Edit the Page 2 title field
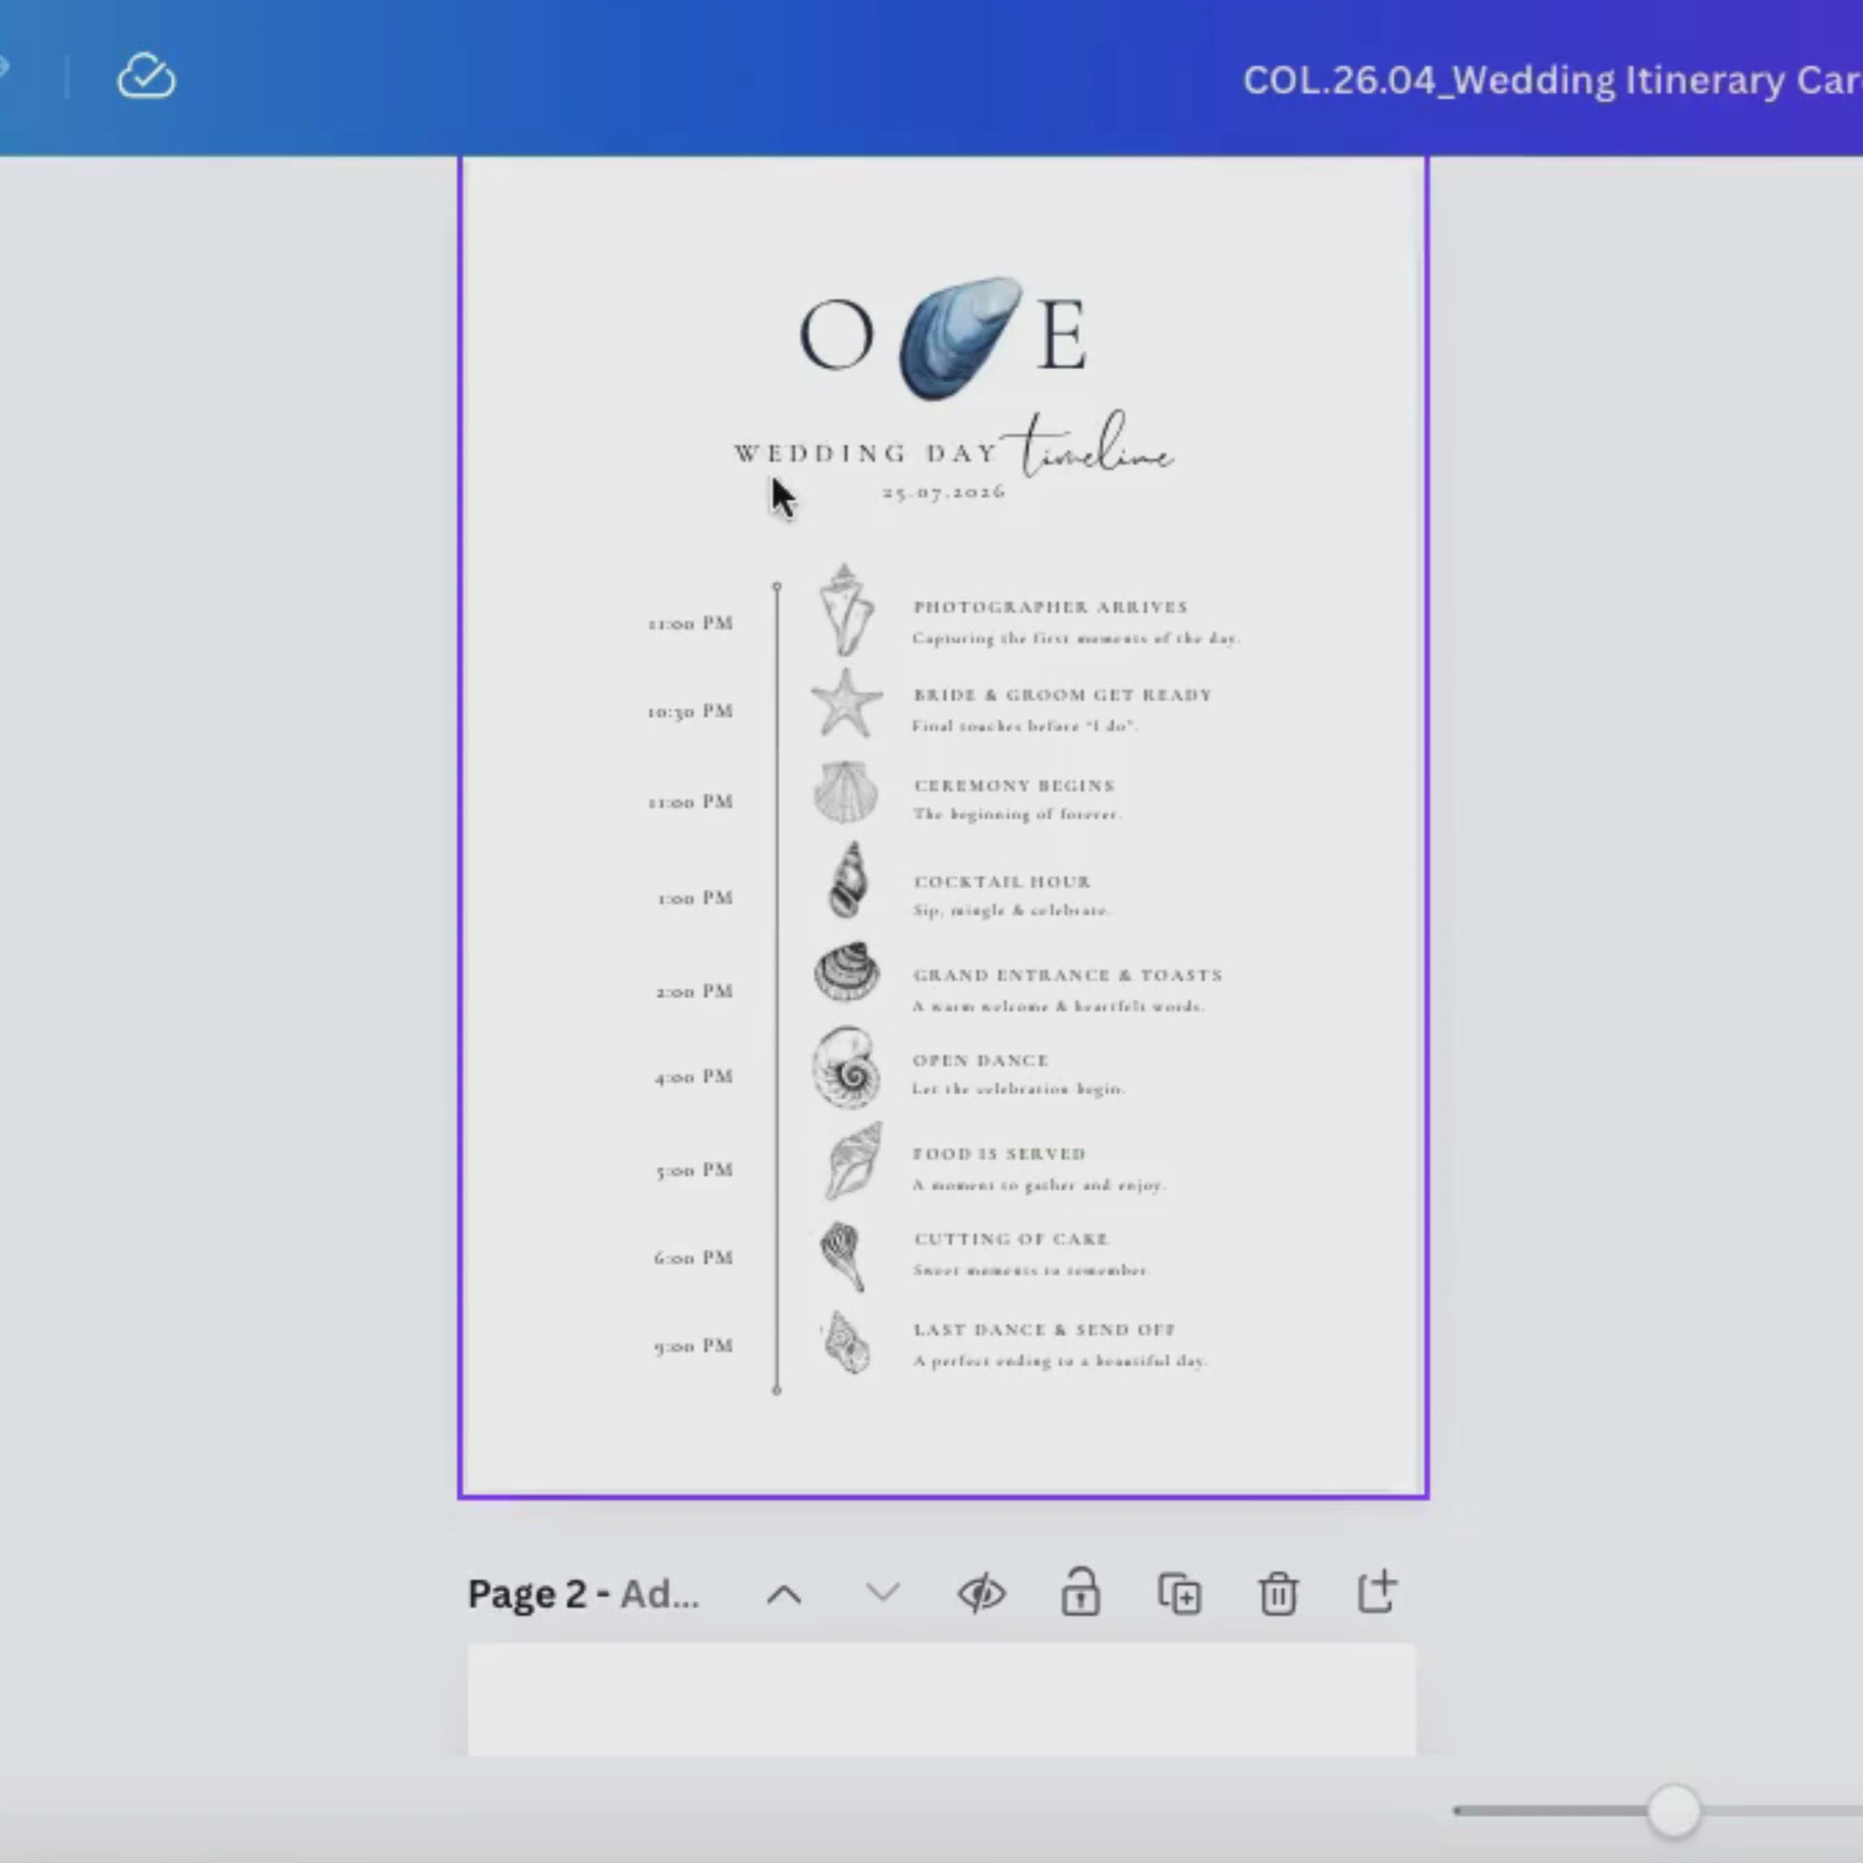This screenshot has width=1863, height=1863. pyautogui.click(x=582, y=1594)
